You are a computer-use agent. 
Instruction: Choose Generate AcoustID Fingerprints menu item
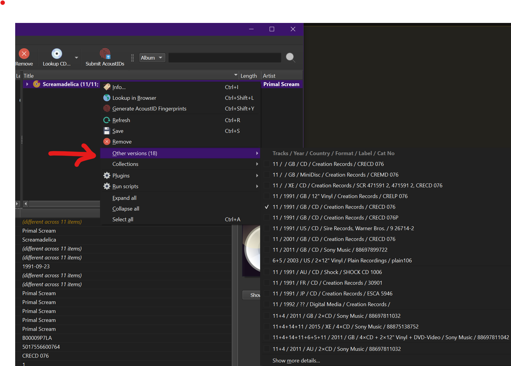tap(149, 109)
